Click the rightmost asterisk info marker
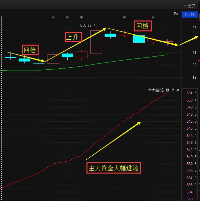Viewport: 200px width, 201px height. [153, 18]
